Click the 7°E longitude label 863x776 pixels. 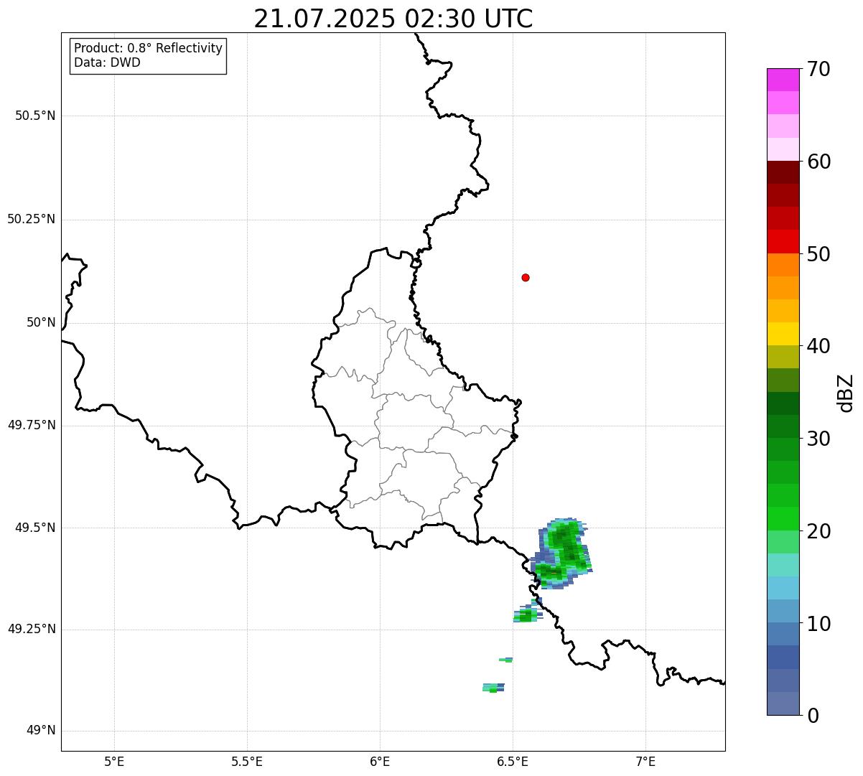tap(645, 761)
